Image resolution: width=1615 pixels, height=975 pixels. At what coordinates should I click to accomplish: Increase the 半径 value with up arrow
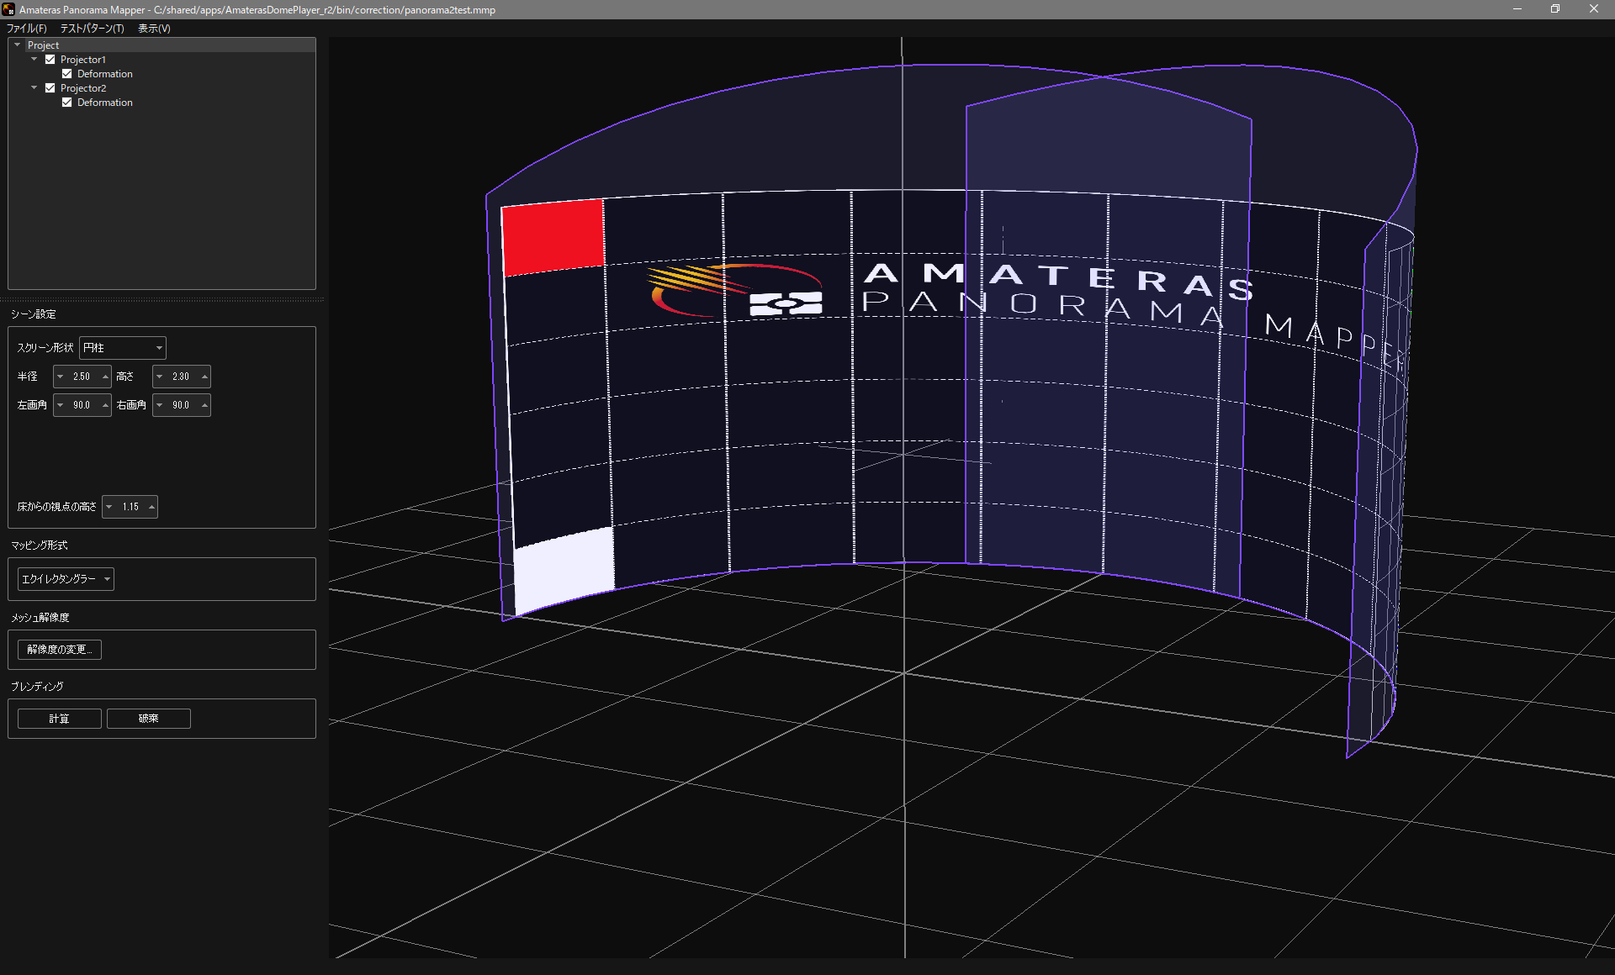point(105,377)
